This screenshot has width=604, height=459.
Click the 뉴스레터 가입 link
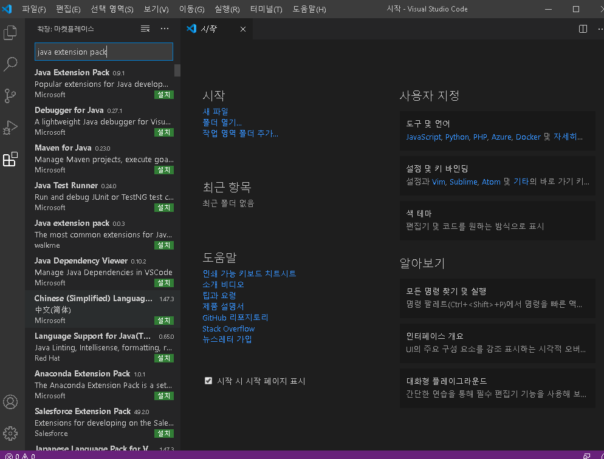tap(227, 339)
